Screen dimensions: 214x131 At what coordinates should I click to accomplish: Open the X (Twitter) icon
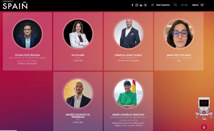coord(146,5)
